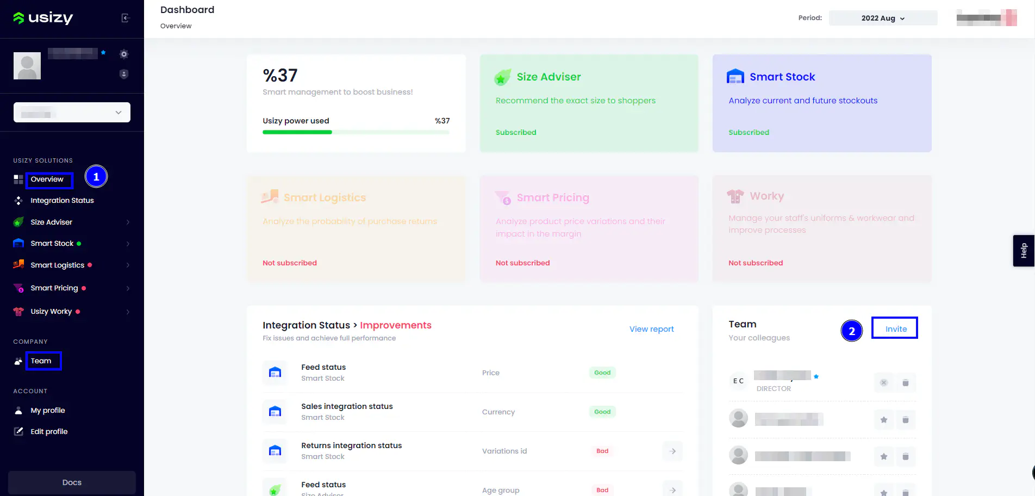Collapse the sidebar with the arrow icon
The height and width of the screenshot is (496, 1035).
click(125, 18)
